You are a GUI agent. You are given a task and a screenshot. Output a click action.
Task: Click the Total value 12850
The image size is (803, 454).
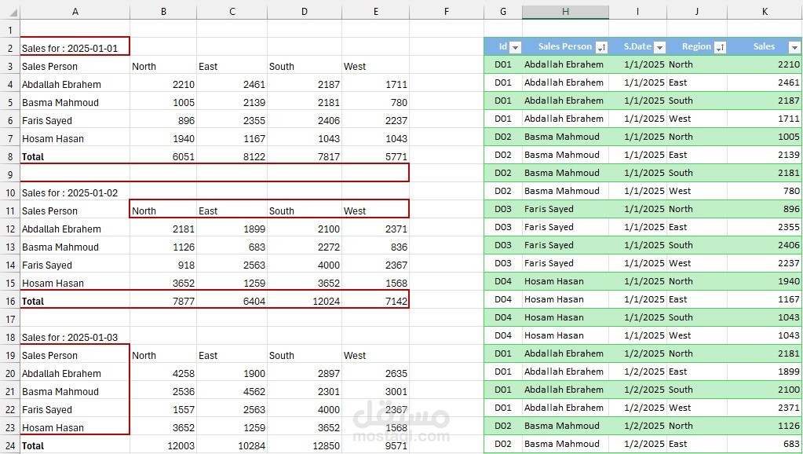pyautogui.click(x=327, y=446)
